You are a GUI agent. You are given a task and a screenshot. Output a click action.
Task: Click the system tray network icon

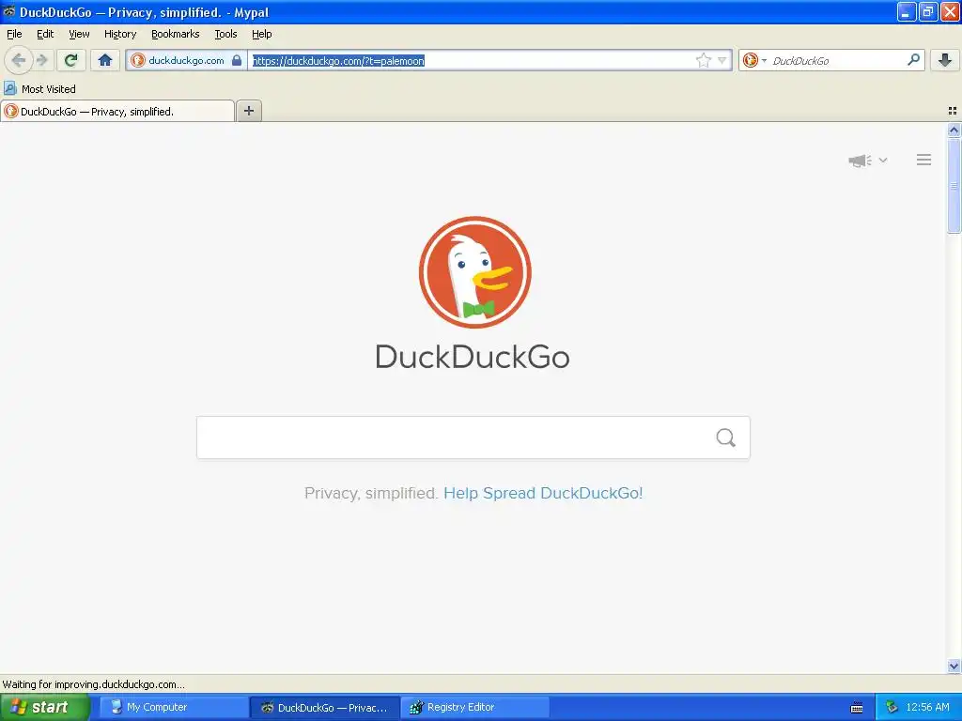click(892, 707)
